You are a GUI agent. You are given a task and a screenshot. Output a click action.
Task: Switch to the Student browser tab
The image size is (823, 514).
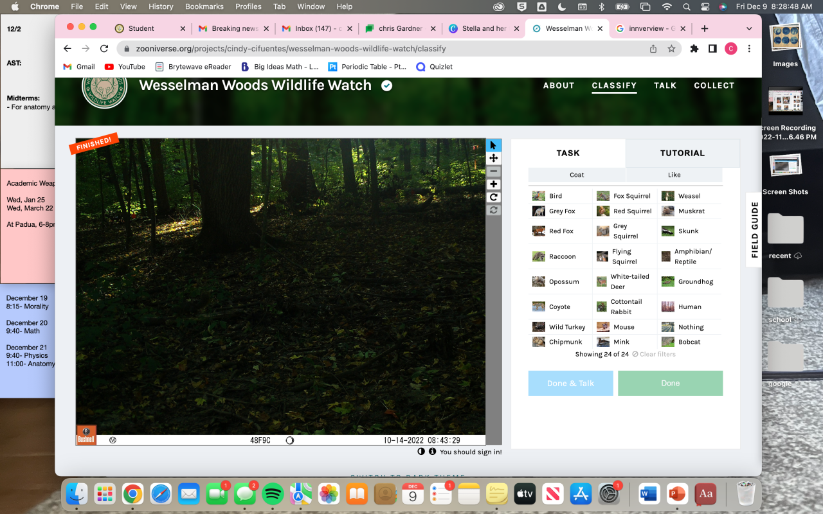149,28
